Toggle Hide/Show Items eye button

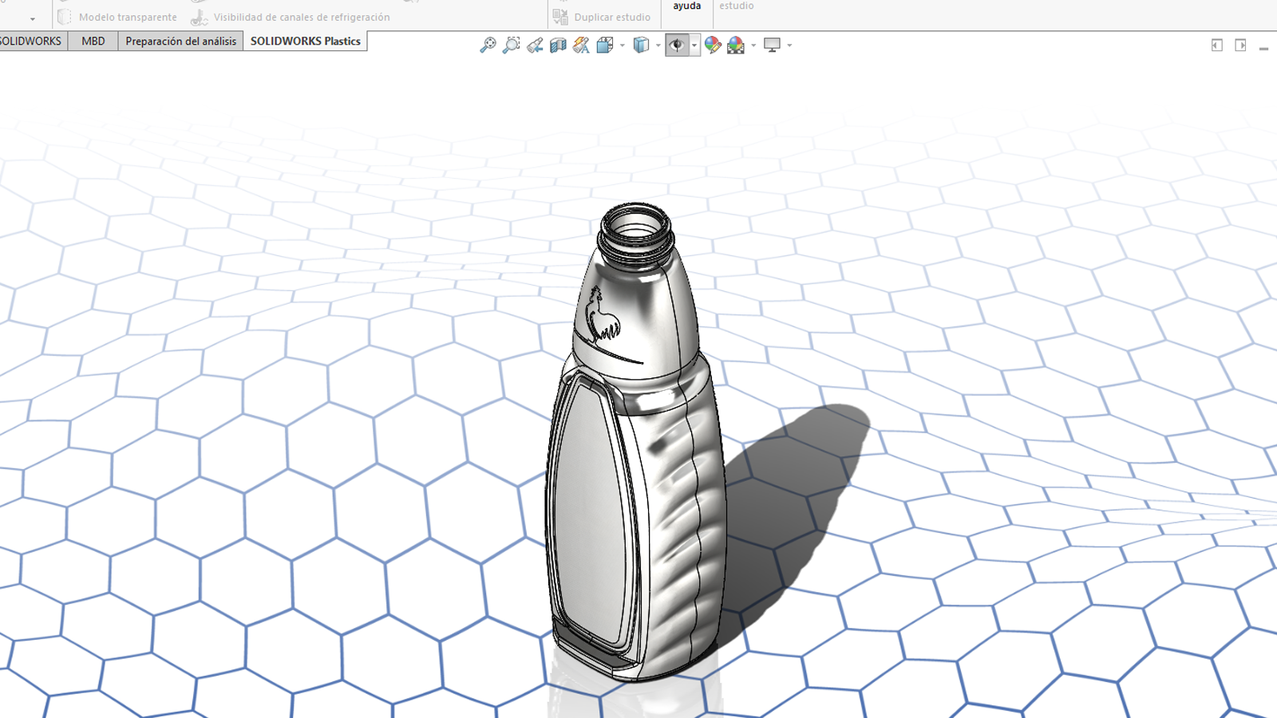(677, 45)
